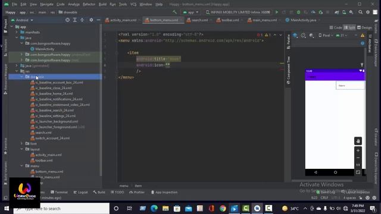Collapse the drawable folder arrow
The width and height of the screenshot is (381, 214).
[x=21, y=77]
